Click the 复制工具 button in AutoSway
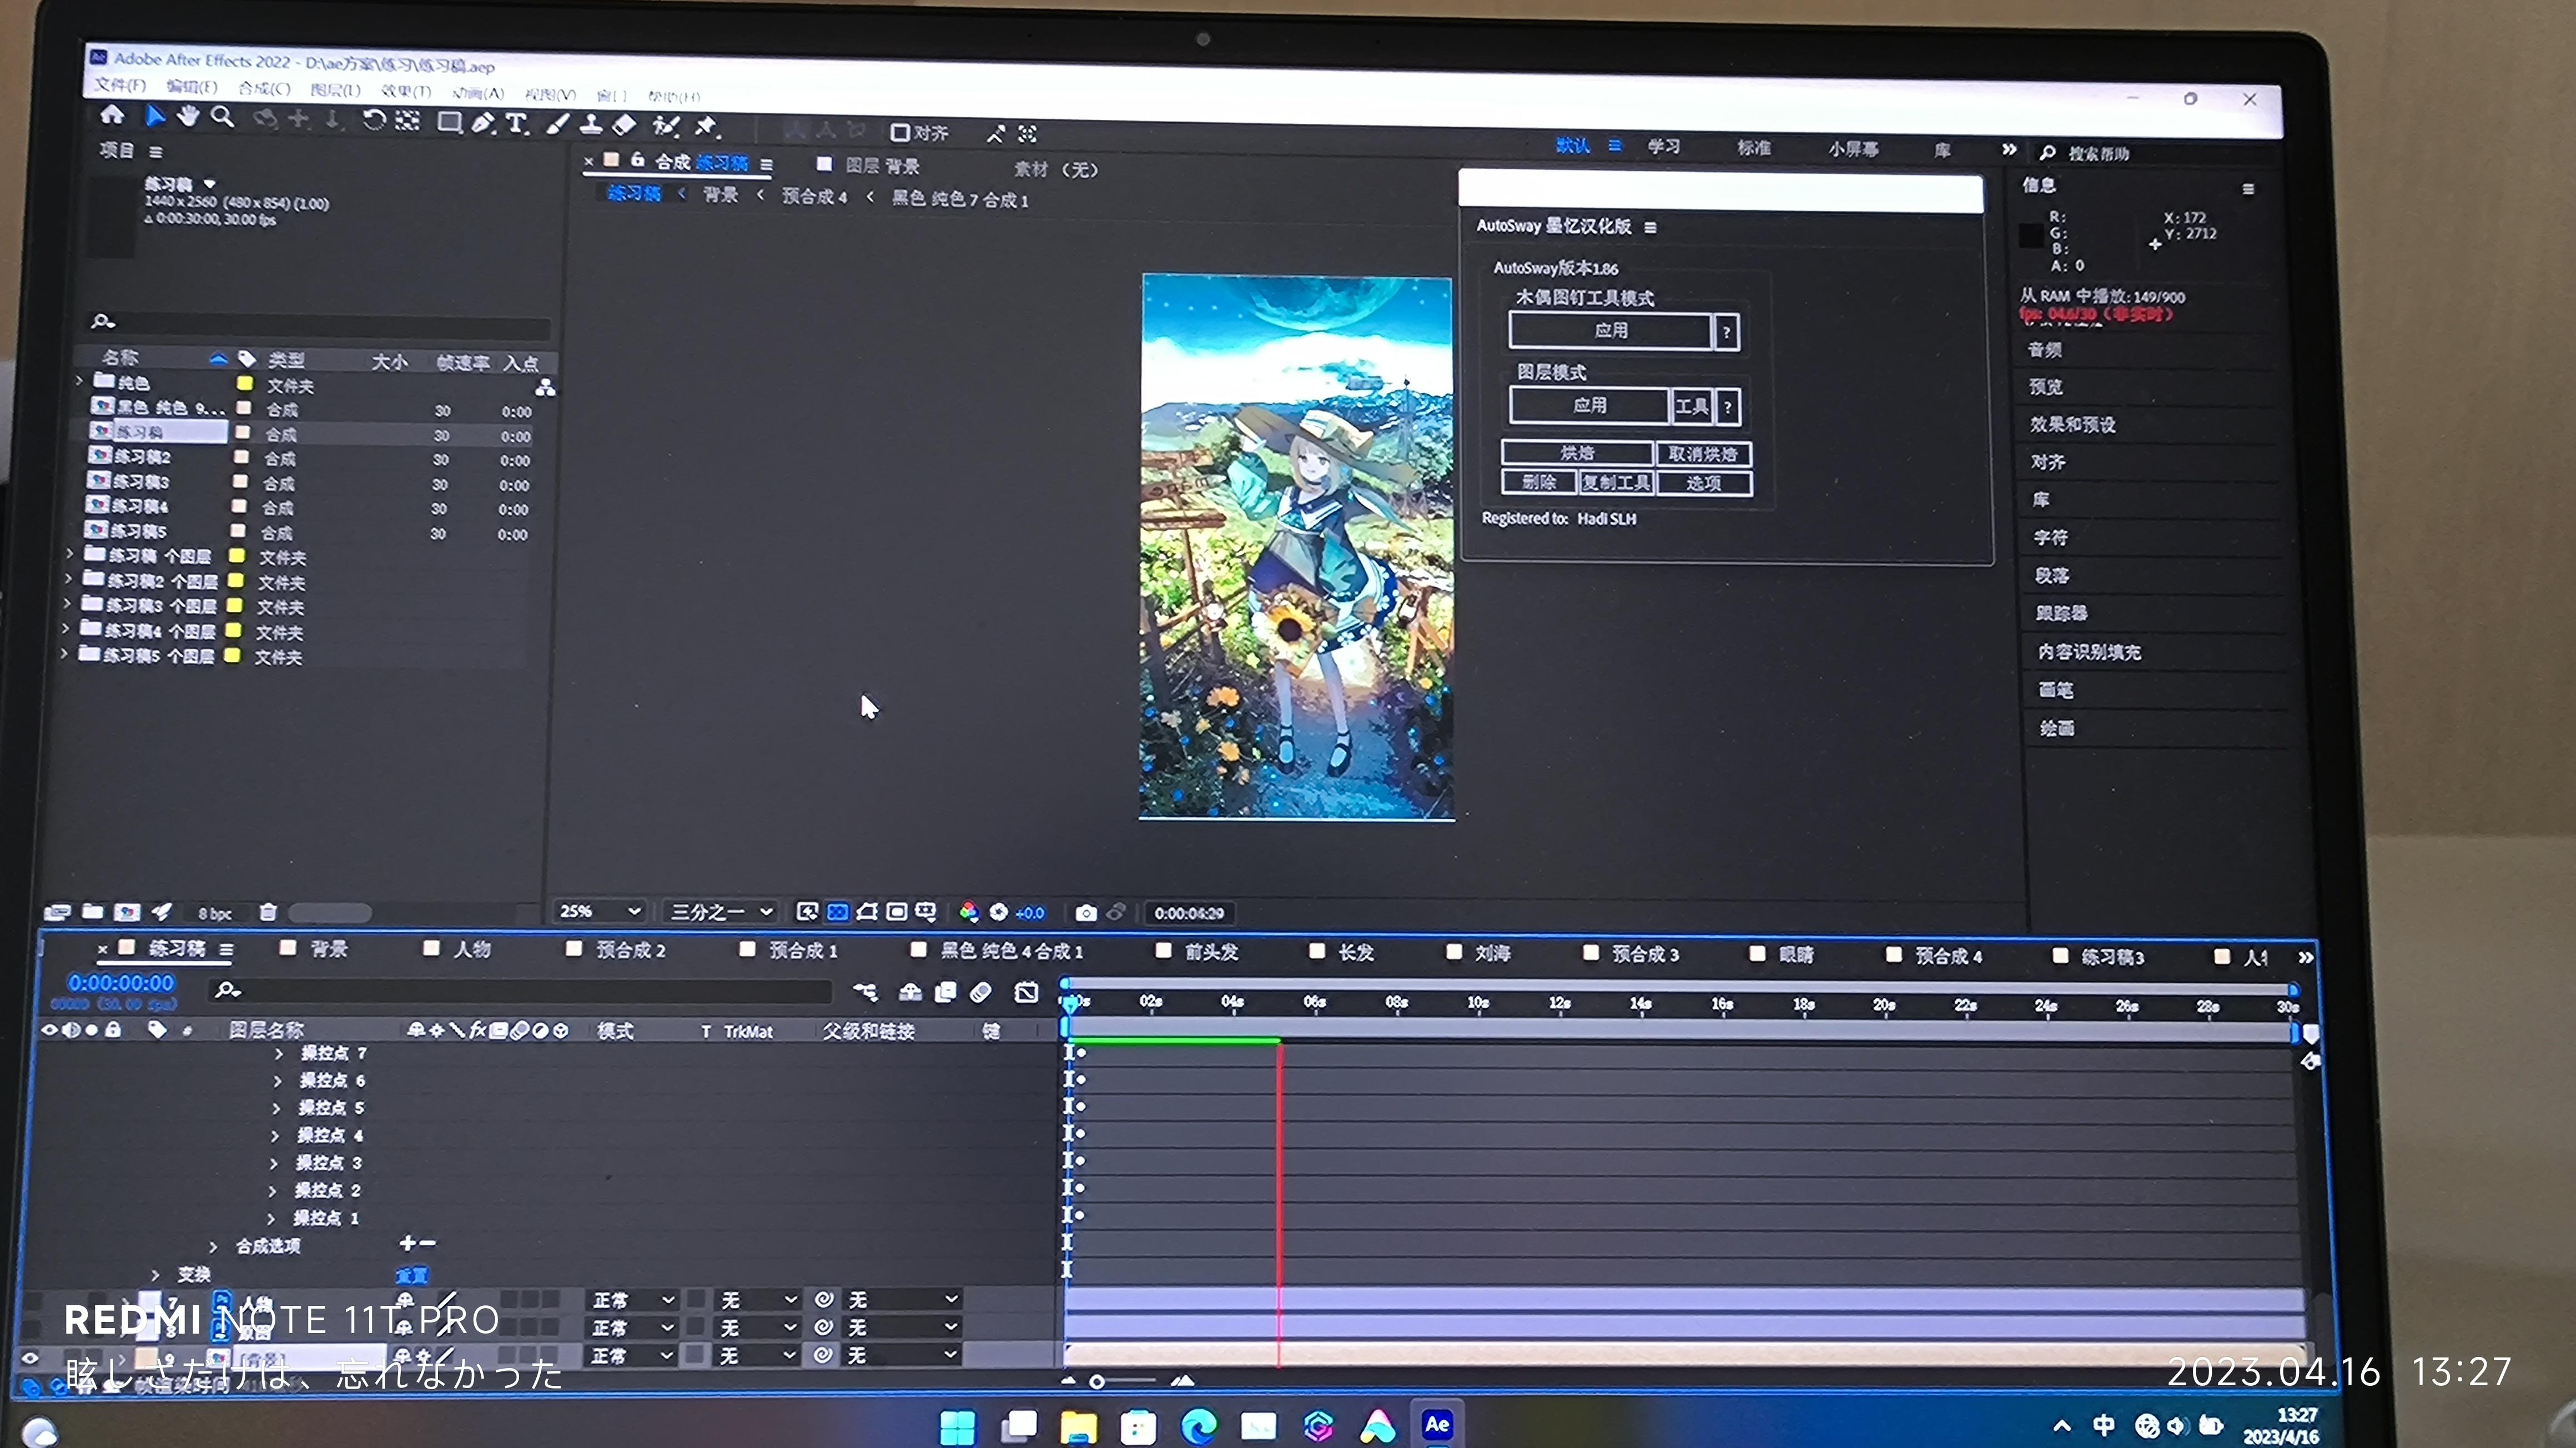Screen dimensions: 2576x1448 [1616, 483]
